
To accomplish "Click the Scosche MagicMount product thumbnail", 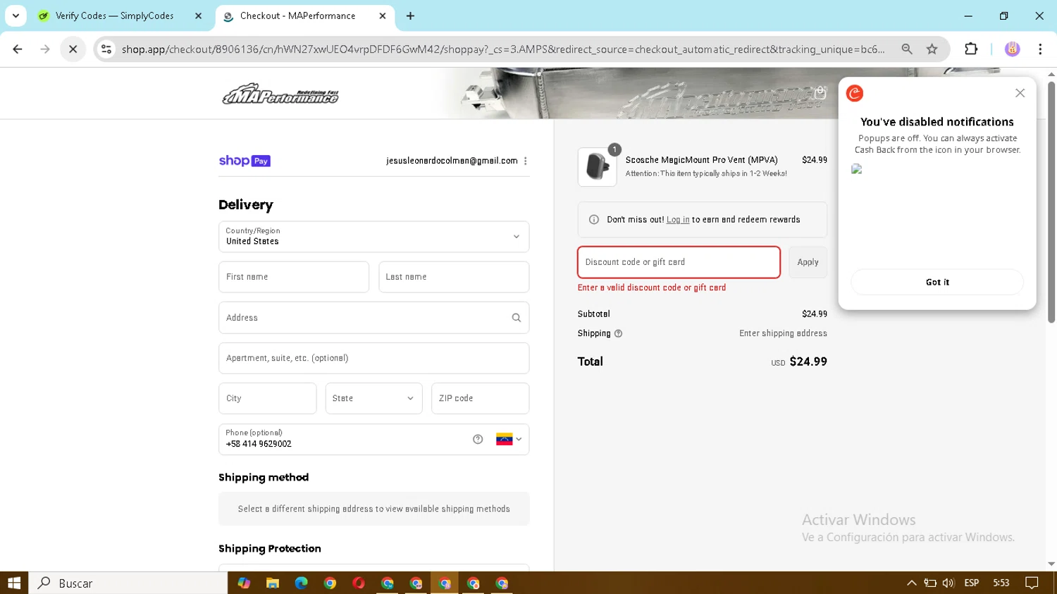I will point(597,167).
